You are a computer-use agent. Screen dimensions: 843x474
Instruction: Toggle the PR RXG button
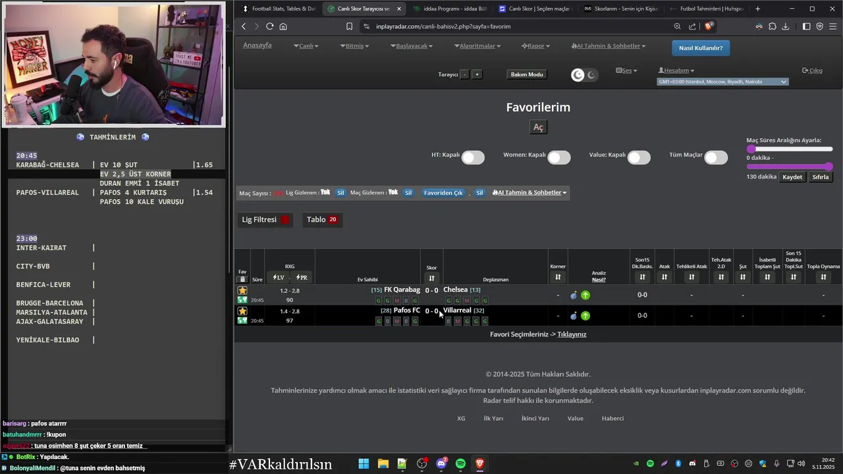pos(302,278)
